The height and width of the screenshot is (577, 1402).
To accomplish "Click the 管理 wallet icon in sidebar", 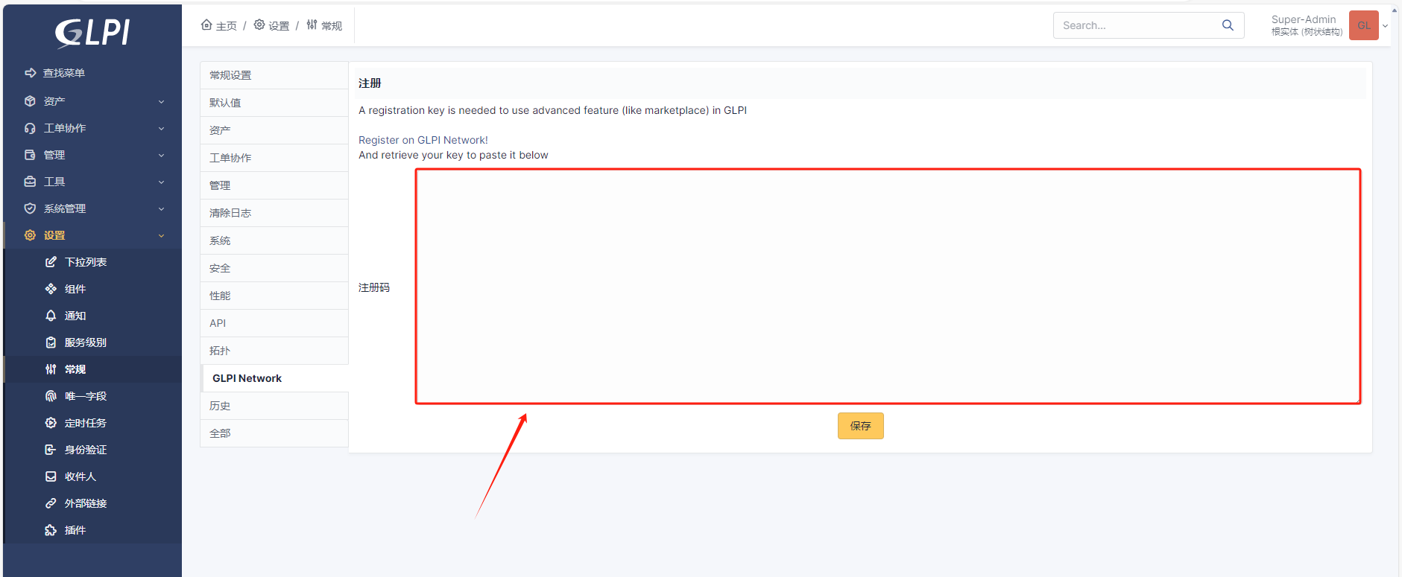I will (x=30, y=155).
